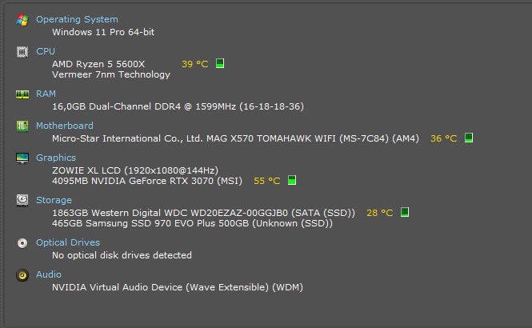The image size is (532, 328).
Task: Open the RAM section heading
Action: (x=46, y=94)
